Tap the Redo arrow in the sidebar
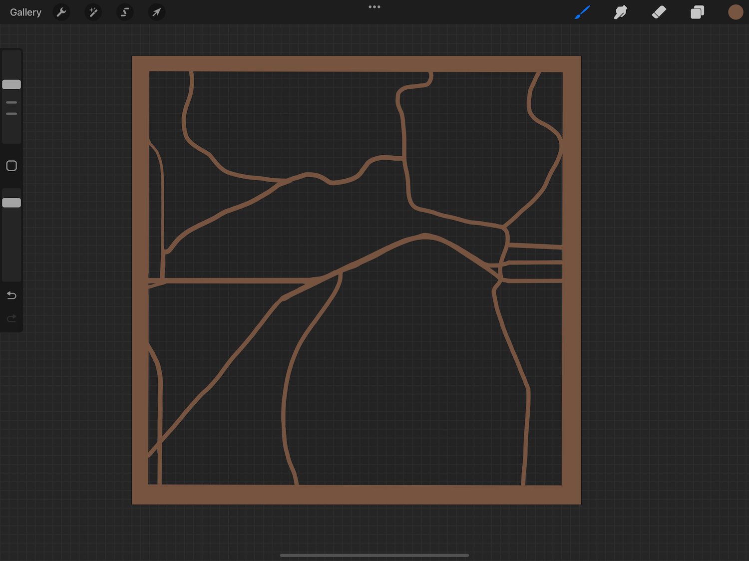 (x=11, y=318)
